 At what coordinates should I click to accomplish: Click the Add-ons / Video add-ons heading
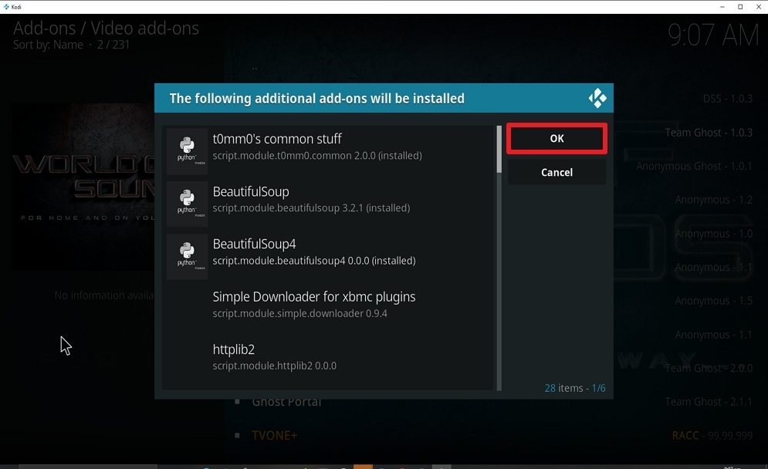pos(106,28)
